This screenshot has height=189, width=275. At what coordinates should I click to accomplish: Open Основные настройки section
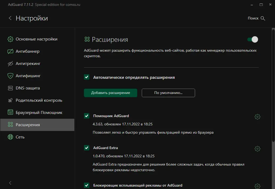(x=37, y=39)
